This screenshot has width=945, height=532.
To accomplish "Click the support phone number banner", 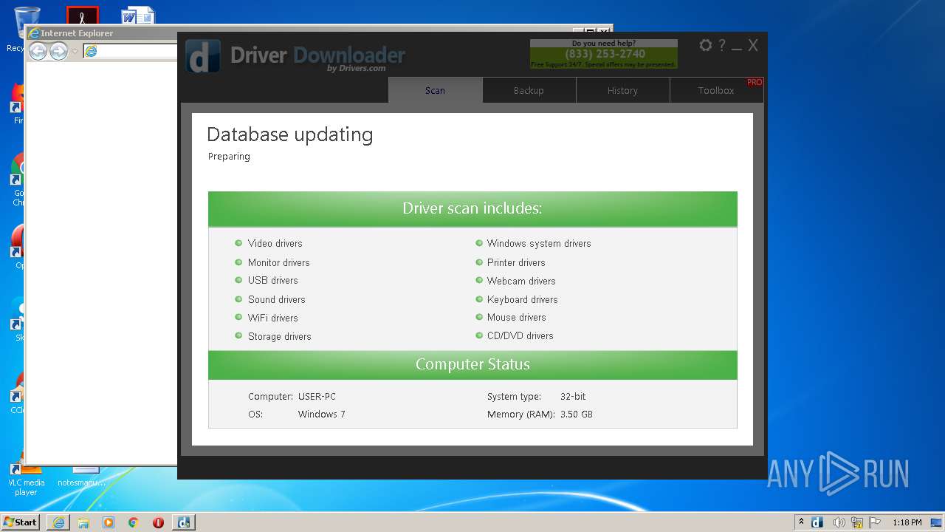I will point(604,54).
